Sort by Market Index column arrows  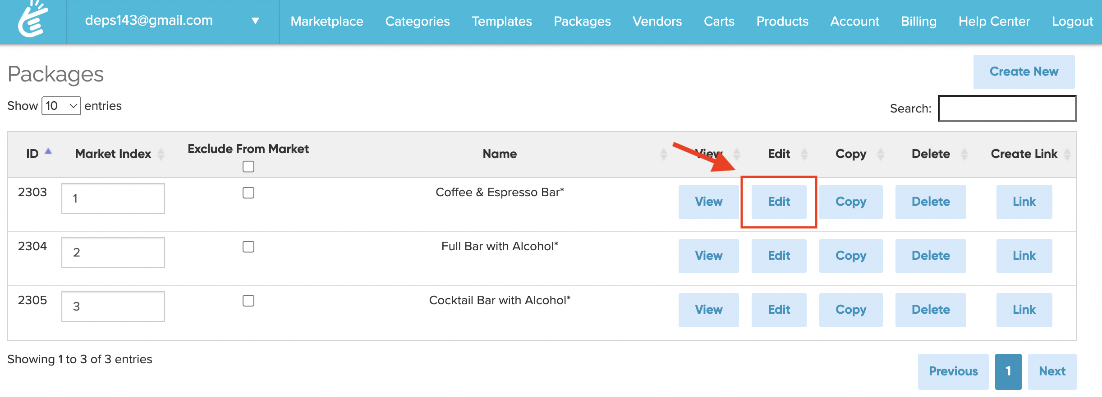(161, 154)
